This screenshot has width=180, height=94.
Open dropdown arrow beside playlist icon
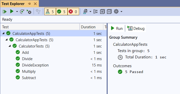90,12
